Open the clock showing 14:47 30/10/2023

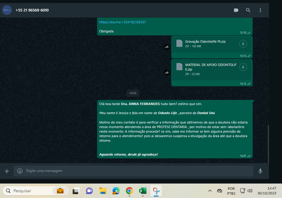point(267,191)
